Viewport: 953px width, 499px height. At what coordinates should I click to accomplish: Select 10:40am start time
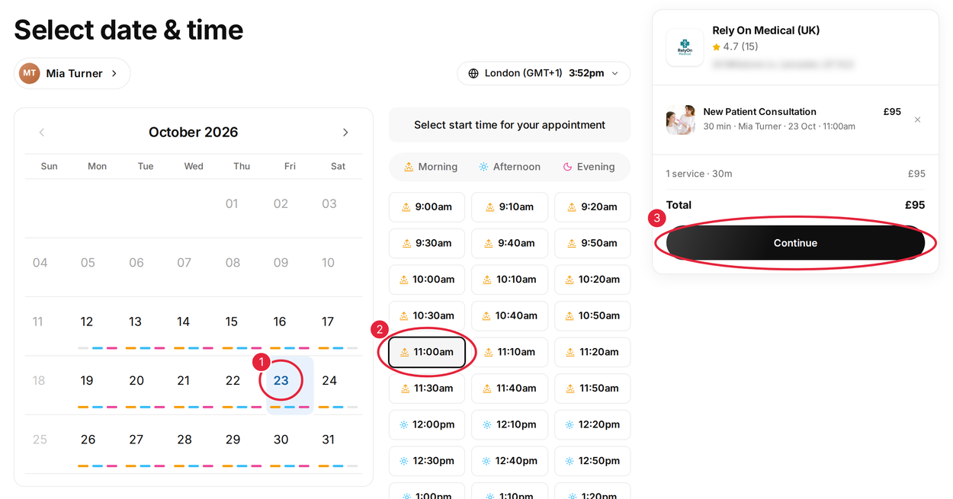pos(509,315)
